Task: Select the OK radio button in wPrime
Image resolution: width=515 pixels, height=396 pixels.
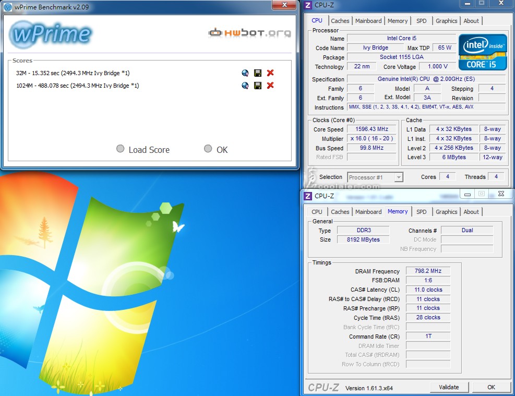Action: coord(208,149)
